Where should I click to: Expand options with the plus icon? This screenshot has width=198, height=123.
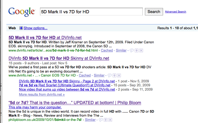[x=21, y=28]
